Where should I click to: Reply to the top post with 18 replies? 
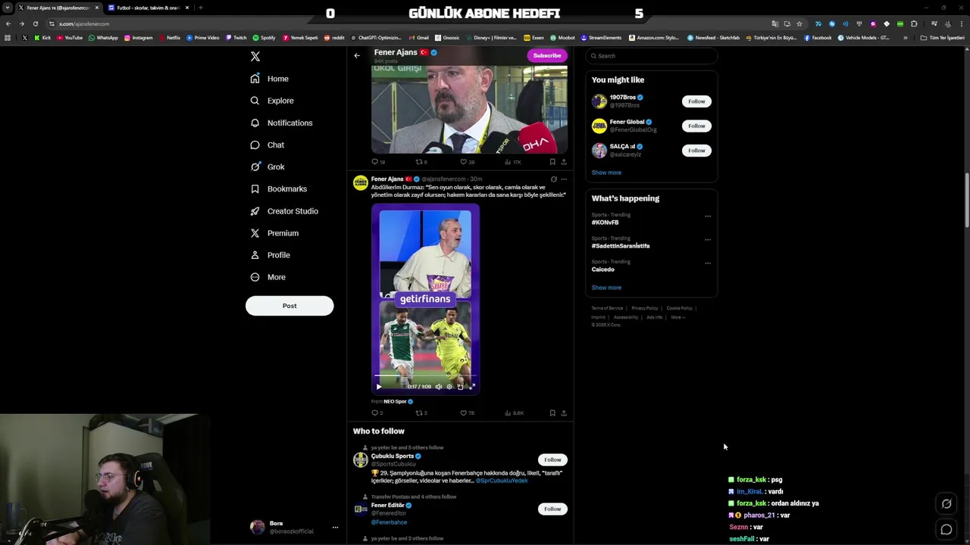pos(377,162)
